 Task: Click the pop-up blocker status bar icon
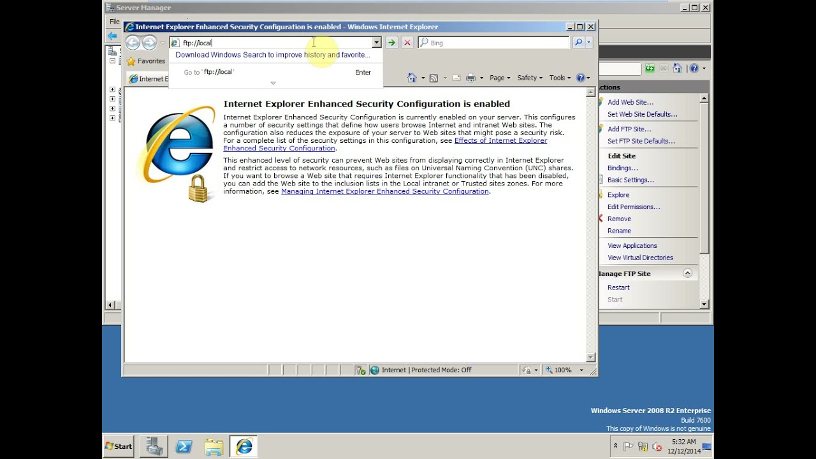(361, 370)
